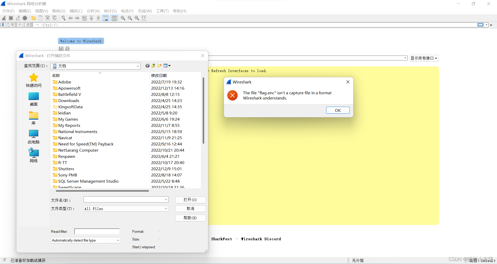The width and height of the screenshot is (497, 264).
Task: Click the 打开(O) open button
Action: [190, 200]
